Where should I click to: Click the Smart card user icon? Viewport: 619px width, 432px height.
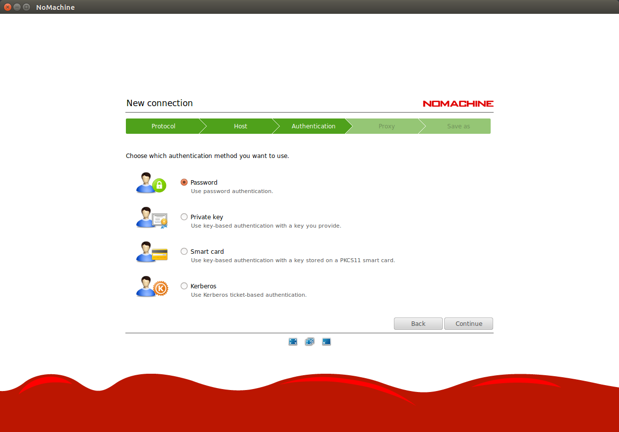[152, 252]
